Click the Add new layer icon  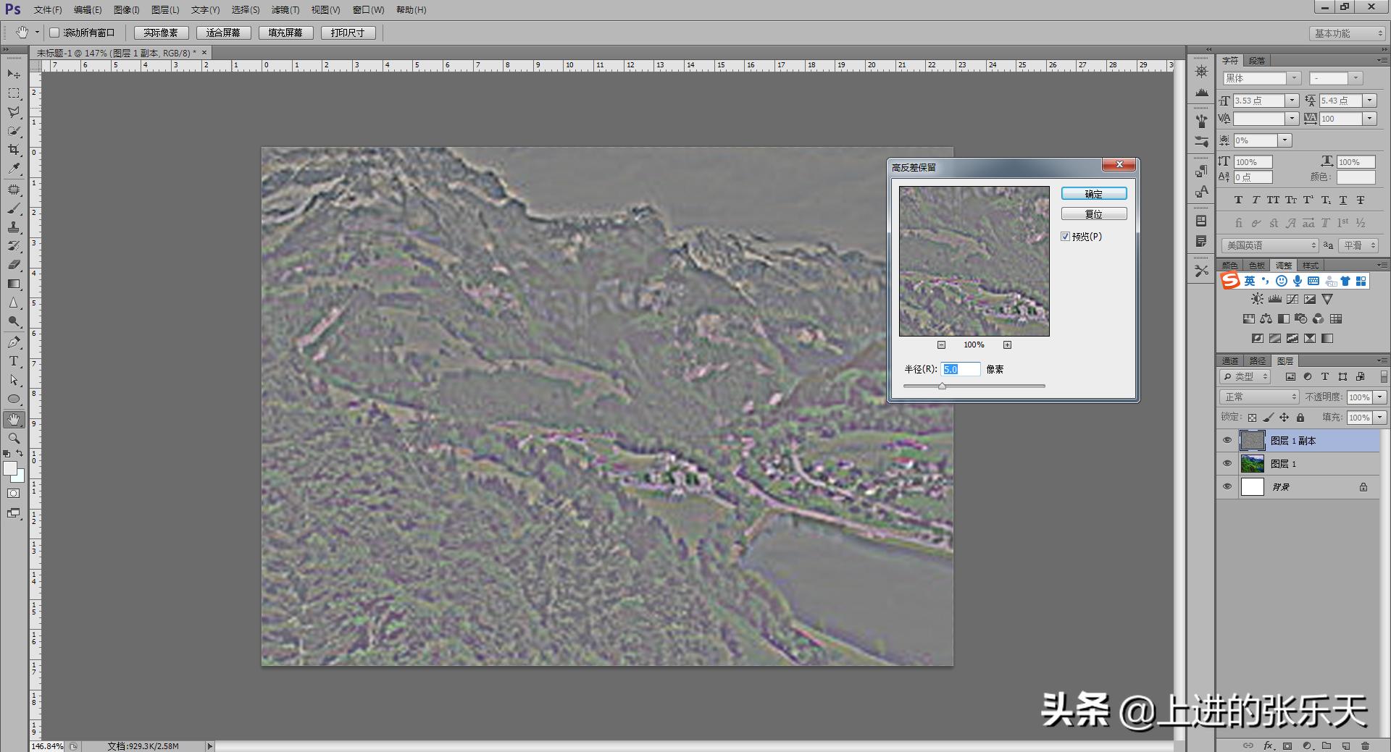1347,745
